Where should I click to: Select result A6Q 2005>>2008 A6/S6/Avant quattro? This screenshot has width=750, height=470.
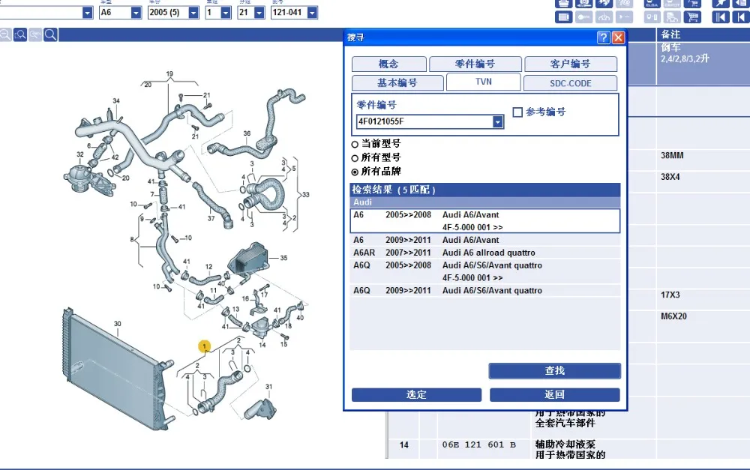[485, 271]
